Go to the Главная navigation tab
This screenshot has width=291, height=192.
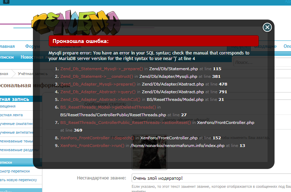coord(7,46)
